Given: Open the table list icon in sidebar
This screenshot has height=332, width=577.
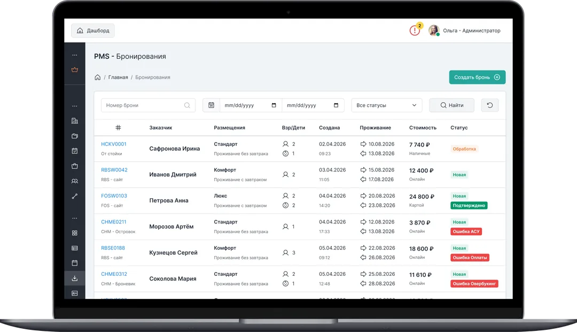Looking at the screenshot, I should [75, 248].
